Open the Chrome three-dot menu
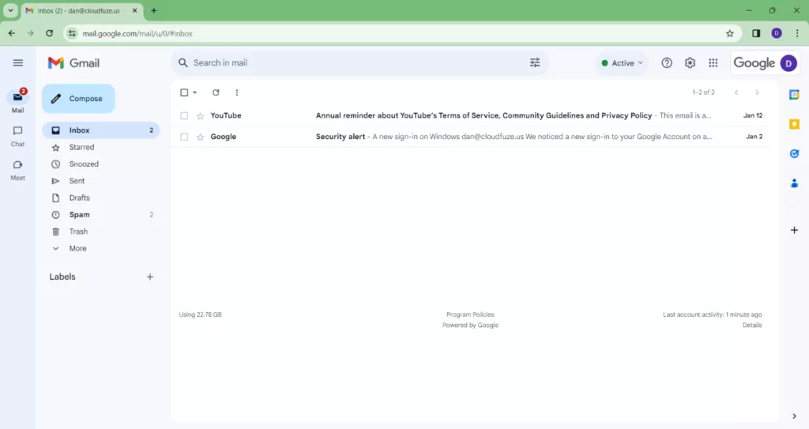Viewport: 809px width, 429px height. coord(797,33)
